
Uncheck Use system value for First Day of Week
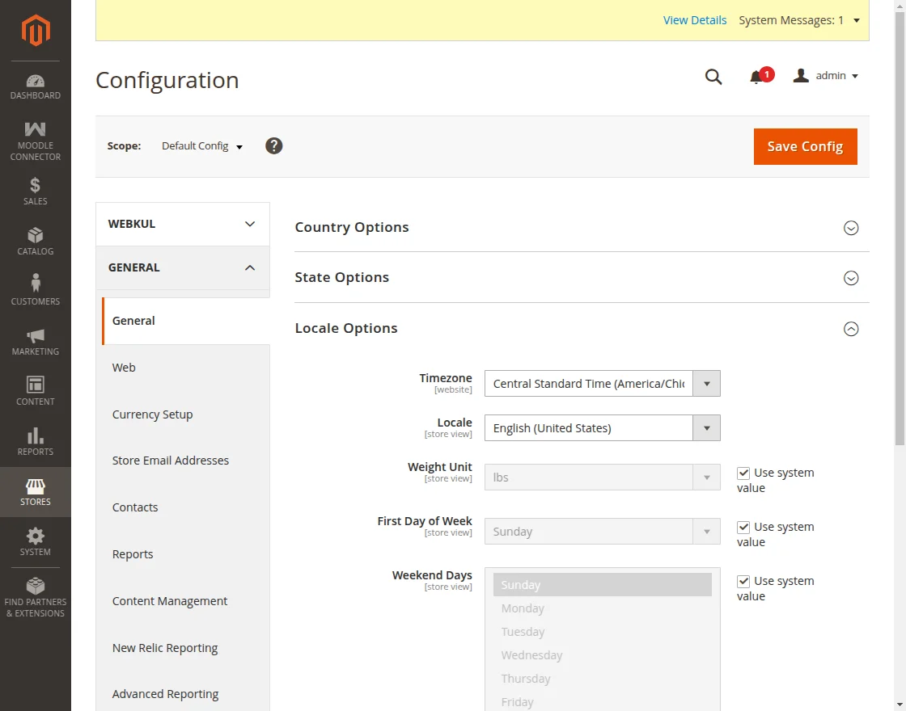pyautogui.click(x=743, y=527)
